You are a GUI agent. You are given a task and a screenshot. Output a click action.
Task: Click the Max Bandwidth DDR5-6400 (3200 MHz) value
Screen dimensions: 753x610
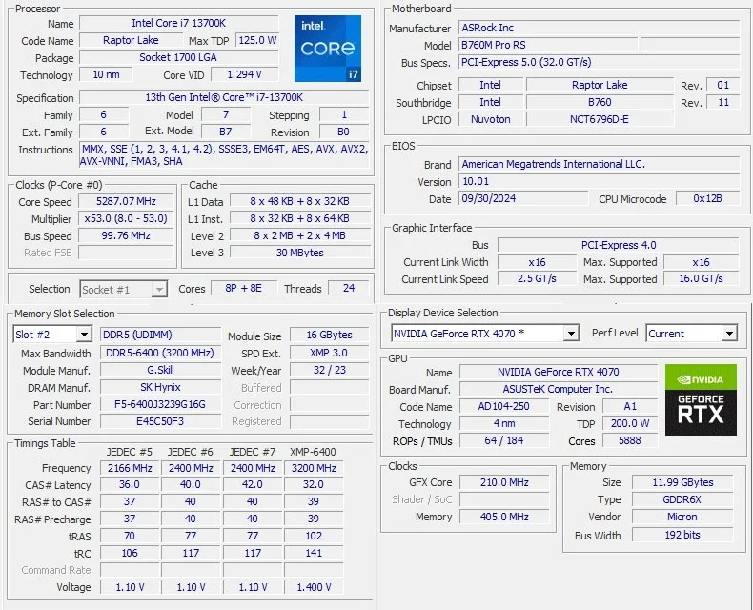[160, 353]
